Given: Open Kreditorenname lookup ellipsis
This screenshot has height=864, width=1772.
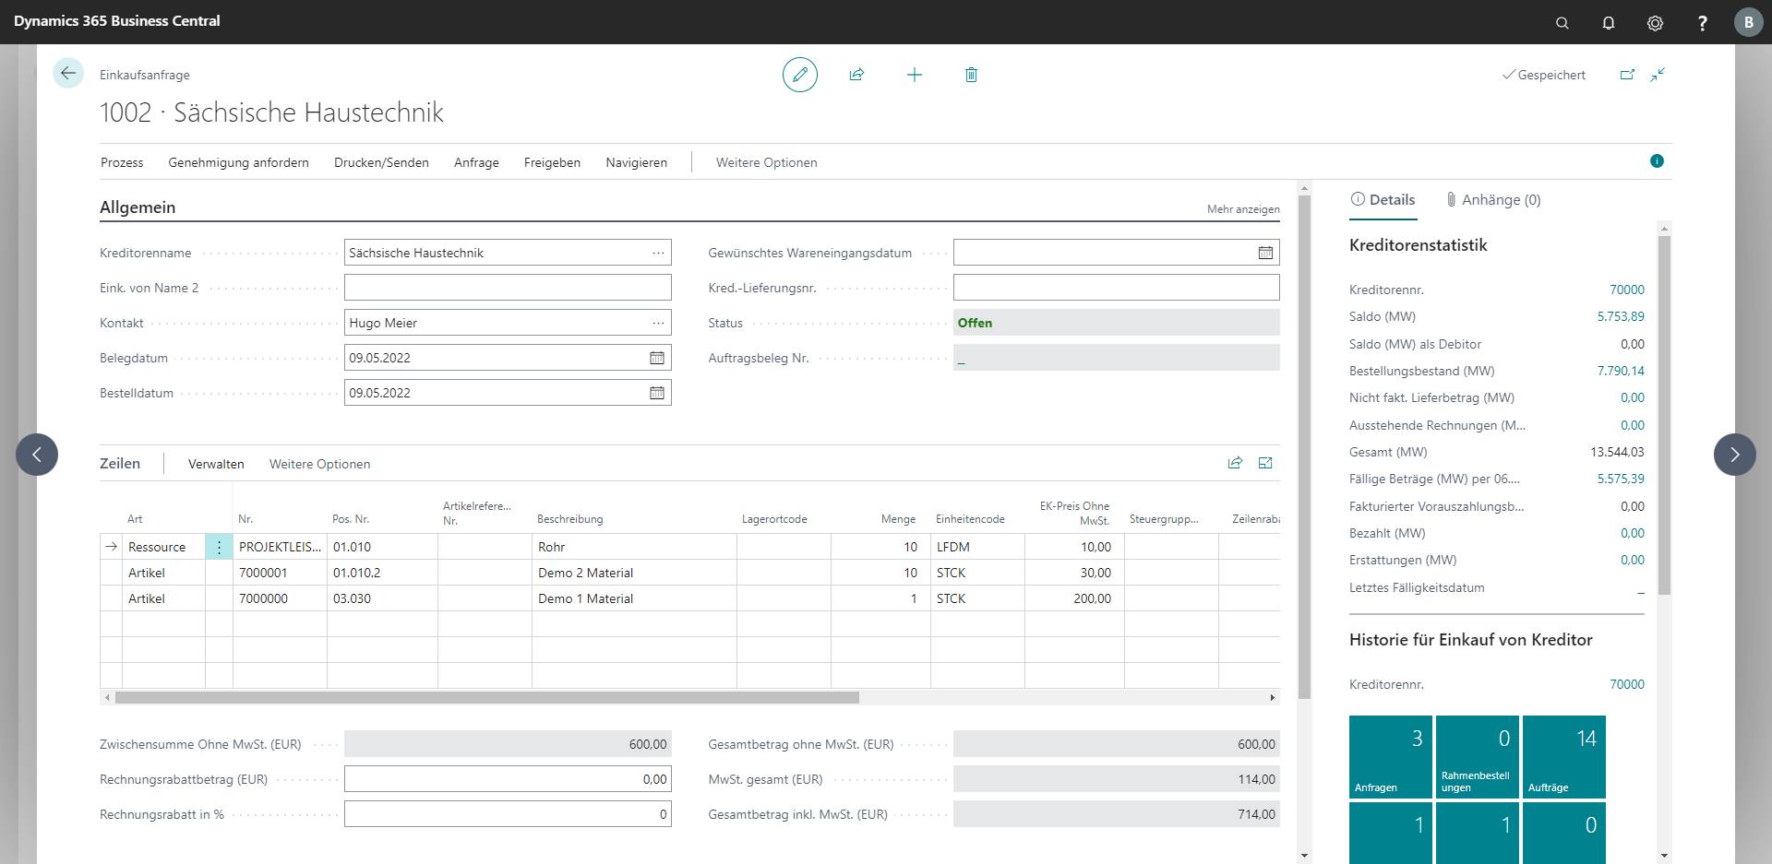Looking at the screenshot, I should (658, 253).
